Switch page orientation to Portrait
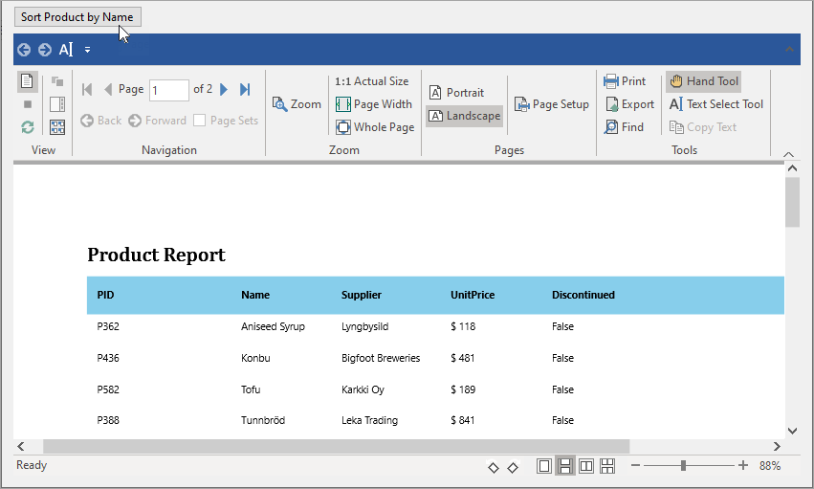The image size is (814, 489). pyautogui.click(x=456, y=93)
